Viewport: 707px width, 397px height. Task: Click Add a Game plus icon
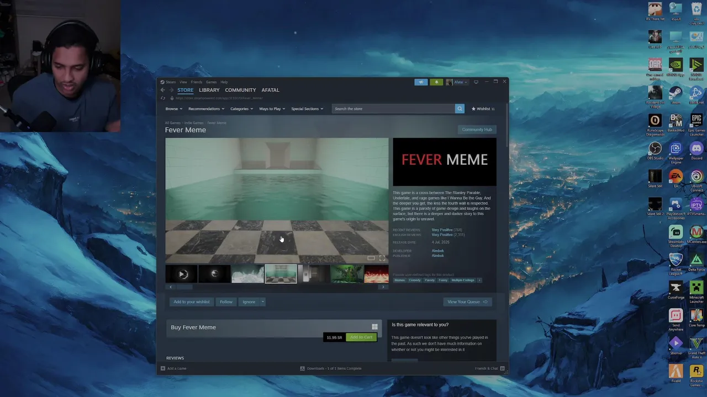pos(163,368)
